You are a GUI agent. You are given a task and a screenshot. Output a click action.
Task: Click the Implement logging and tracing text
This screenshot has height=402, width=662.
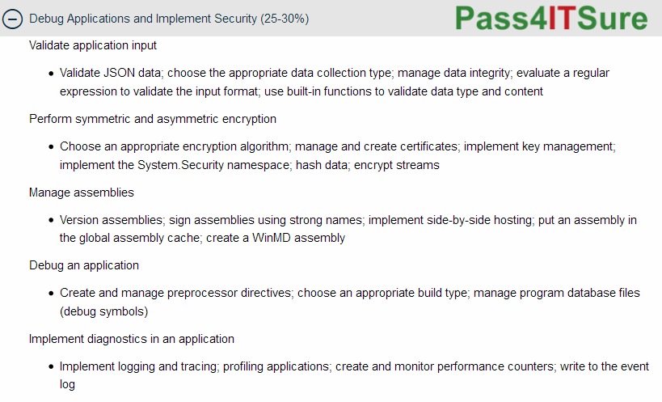click(138, 366)
